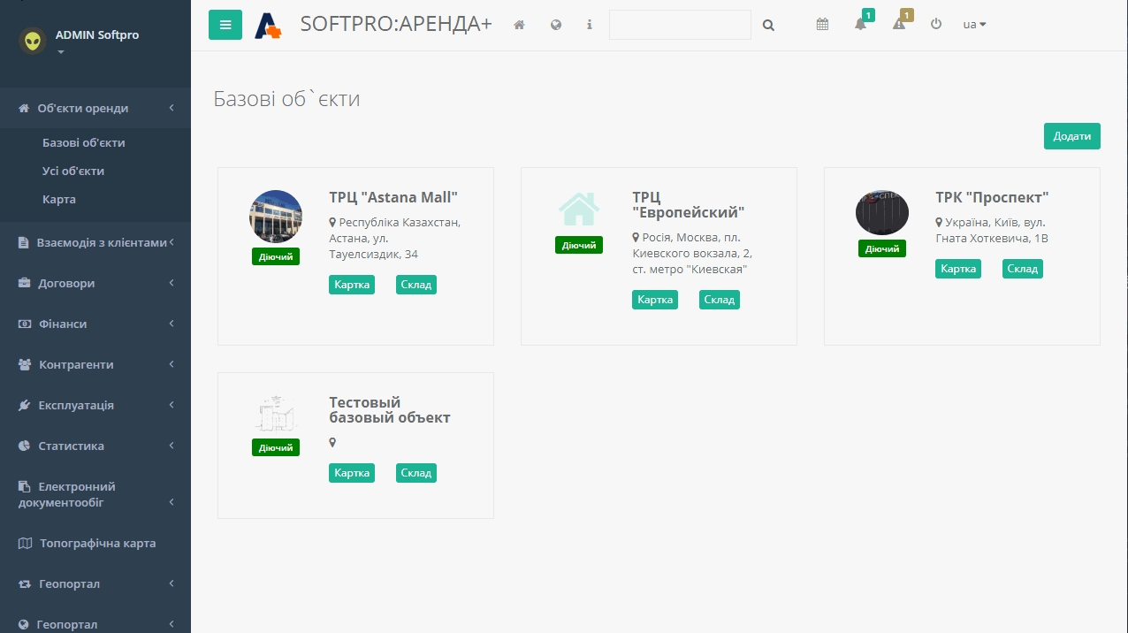Image resolution: width=1128 pixels, height=633 pixels.
Task: Click inside the top search input field
Action: (679, 25)
